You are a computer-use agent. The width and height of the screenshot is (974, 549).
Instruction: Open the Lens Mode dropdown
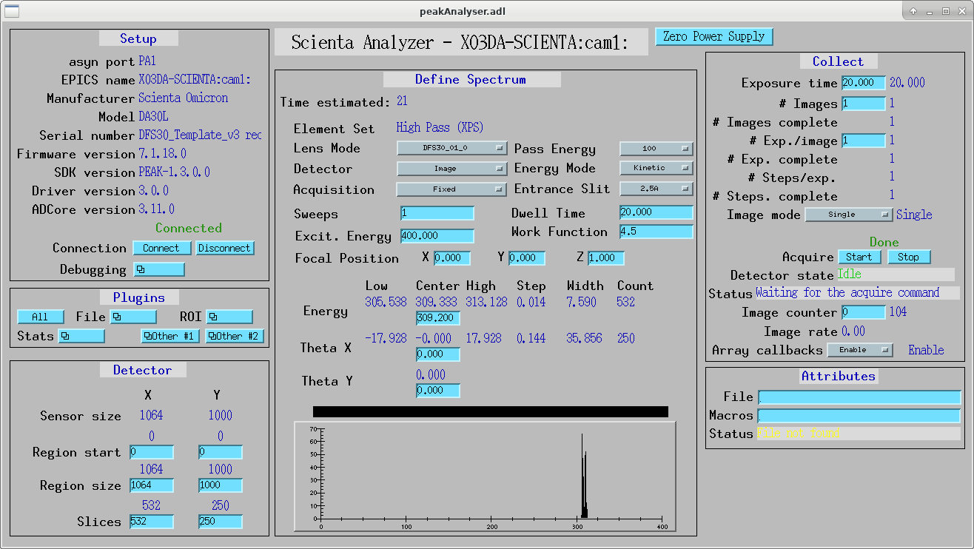(x=451, y=148)
